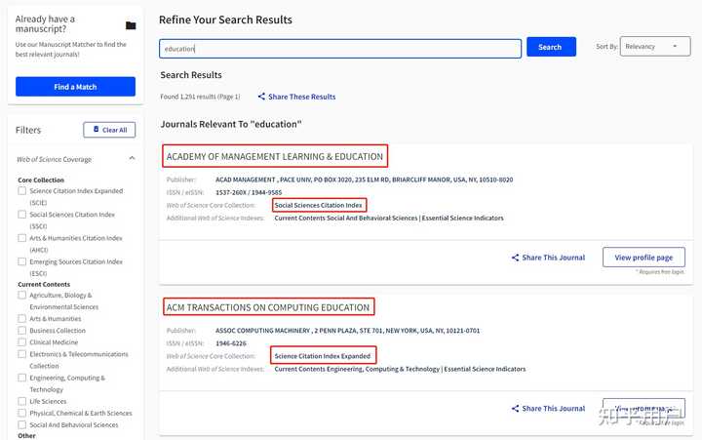Click the Found 1,291 results text
The image size is (702, 440).
(200, 97)
